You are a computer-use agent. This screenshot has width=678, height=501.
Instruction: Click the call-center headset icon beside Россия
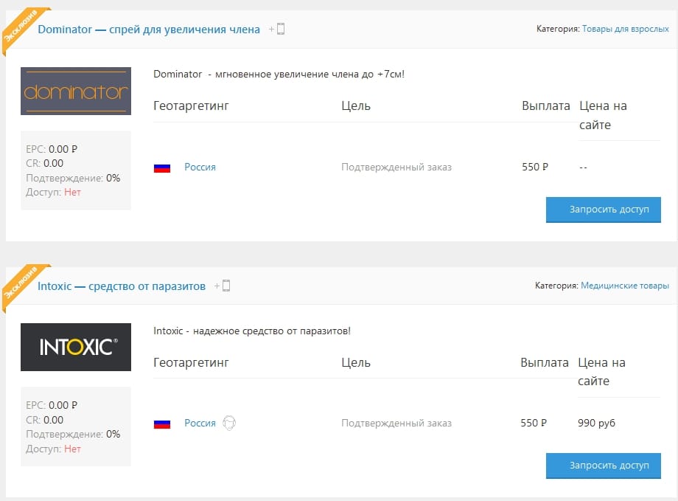229,423
